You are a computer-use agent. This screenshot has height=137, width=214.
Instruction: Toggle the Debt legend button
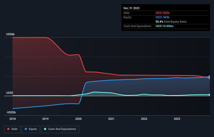tap(12, 129)
